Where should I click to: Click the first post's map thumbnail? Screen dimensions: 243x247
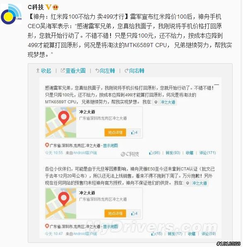point(61,122)
